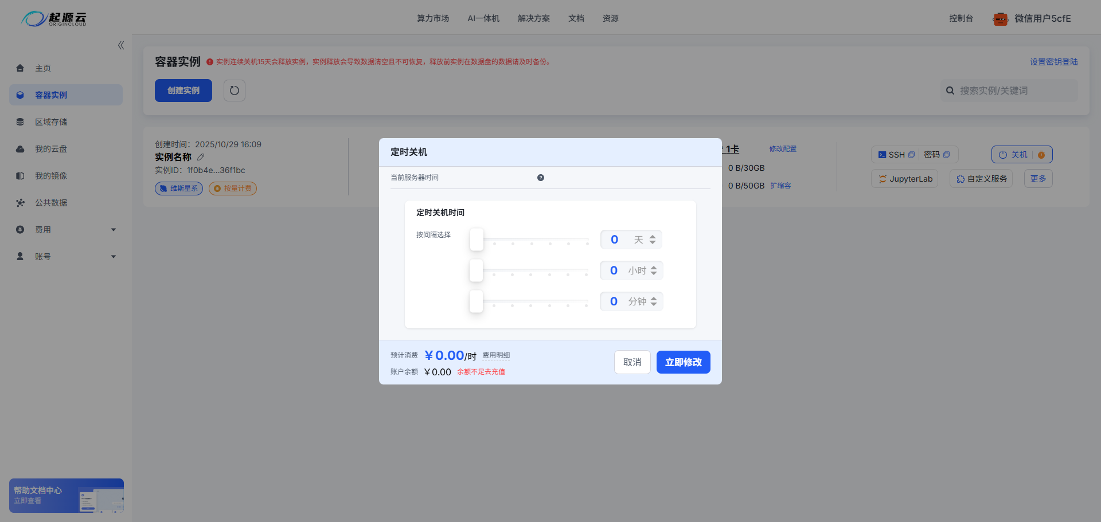
Task: Click the instance ID text 1f0b4e...36f1bc
Action: (x=216, y=170)
